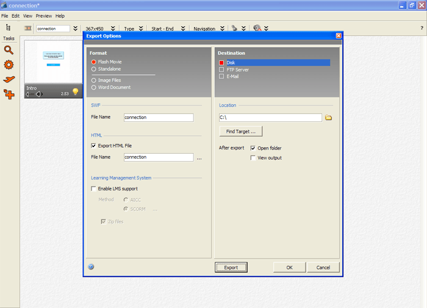
Task: Enable FTP Server destination
Action: pyautogui.click(x=221, y=70)
